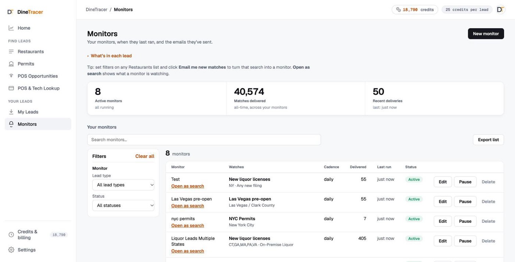Viewport: 515px width, 262px height.
Task: Delete the nyc permits monitor
Action: 488,221
